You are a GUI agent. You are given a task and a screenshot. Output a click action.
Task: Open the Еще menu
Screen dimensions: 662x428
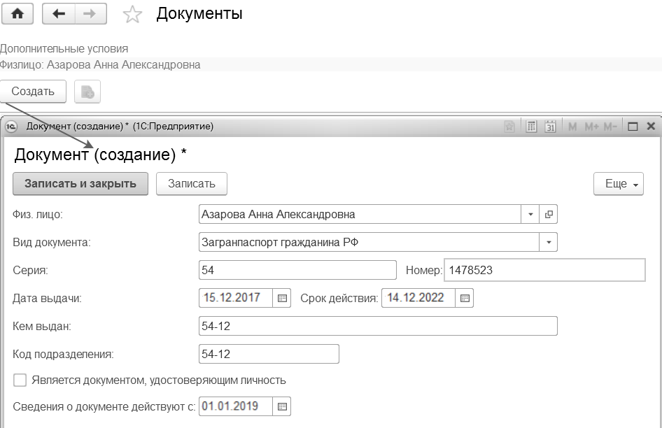[618, 184]
